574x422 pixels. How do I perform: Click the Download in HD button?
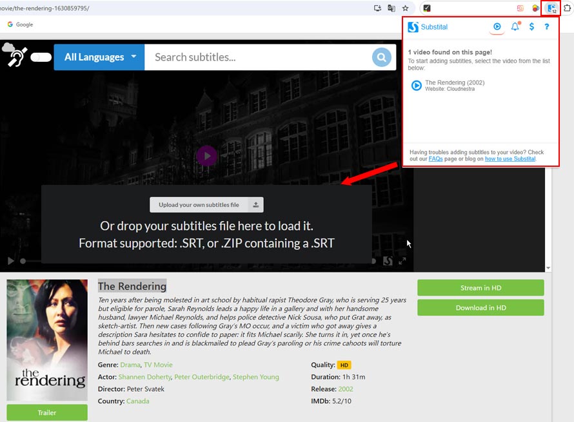pos(480,307)
